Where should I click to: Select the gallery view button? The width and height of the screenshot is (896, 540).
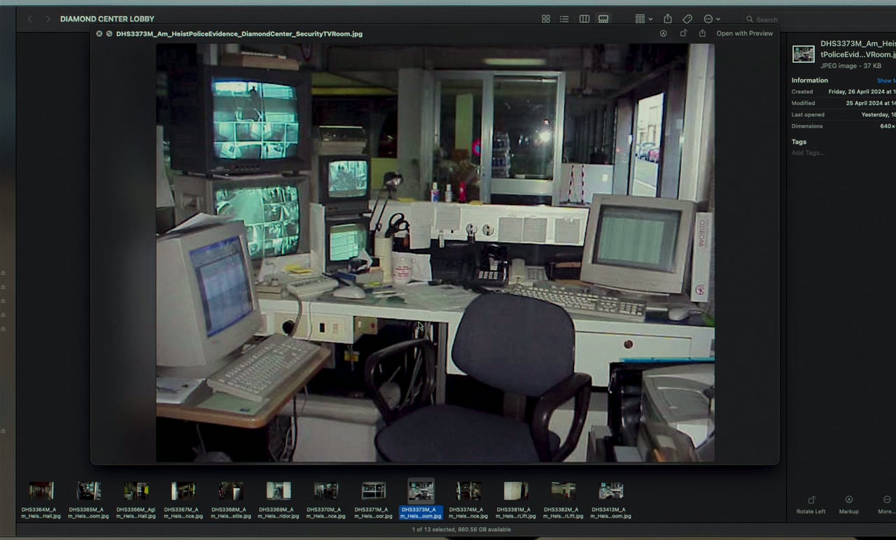[603, 19]
